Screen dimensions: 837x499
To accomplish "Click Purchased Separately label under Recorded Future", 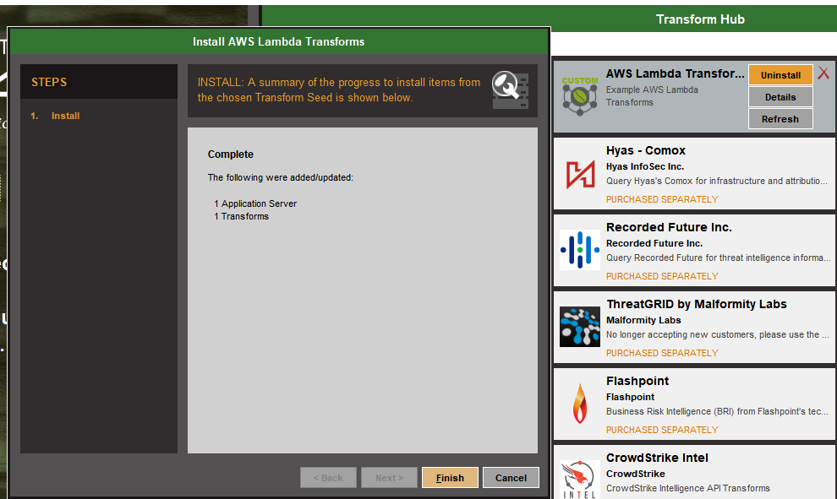I will [662, 276].
